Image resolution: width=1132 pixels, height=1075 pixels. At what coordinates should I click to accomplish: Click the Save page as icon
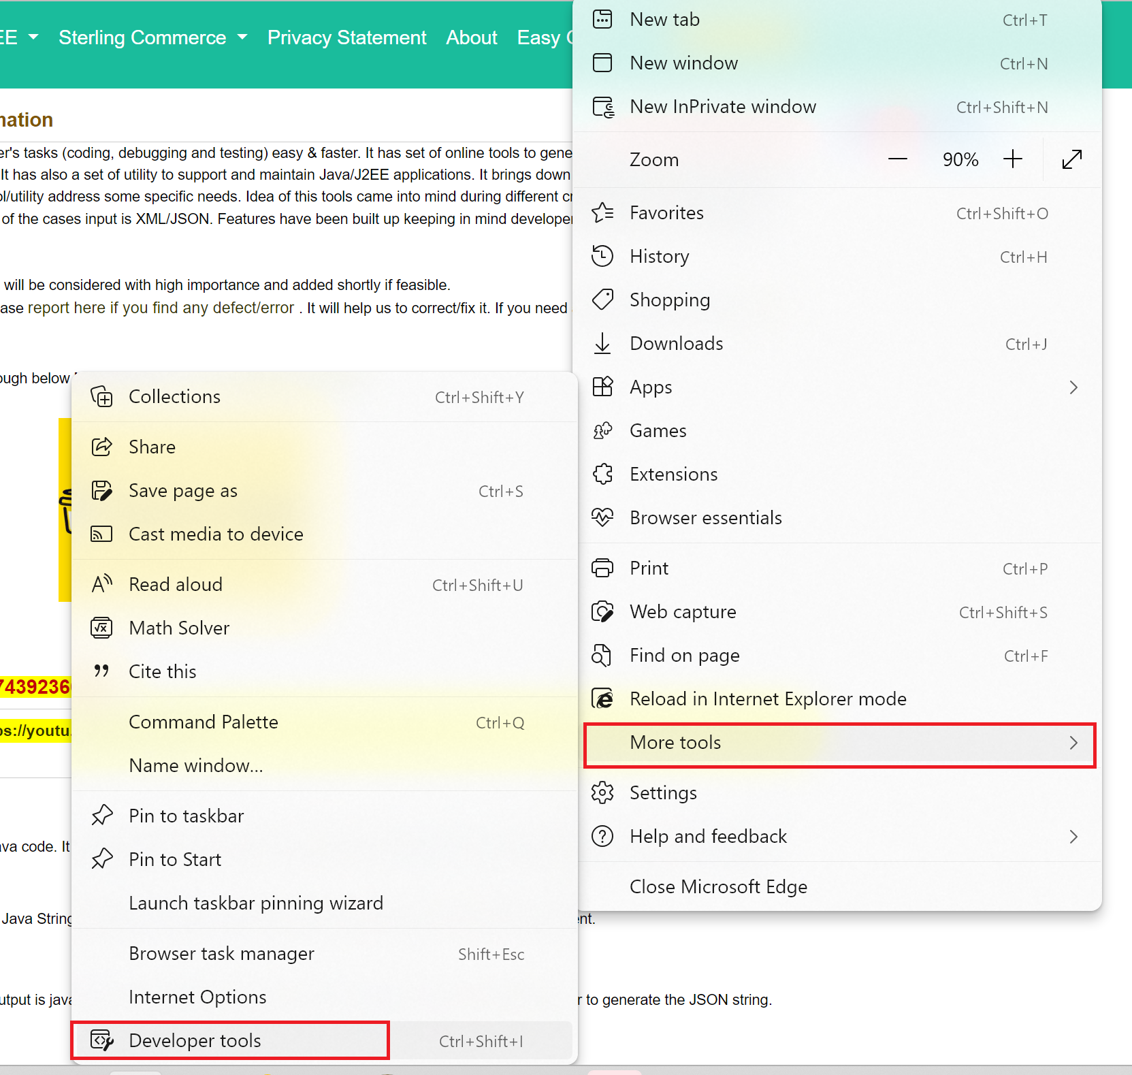(x=101, y=490)
